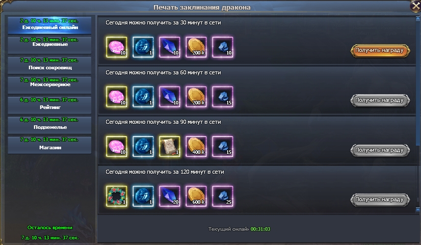Viewport: 421px width, 245px height.
Task: Go to the Магазин tab
Action: click(x=49, y=145)
